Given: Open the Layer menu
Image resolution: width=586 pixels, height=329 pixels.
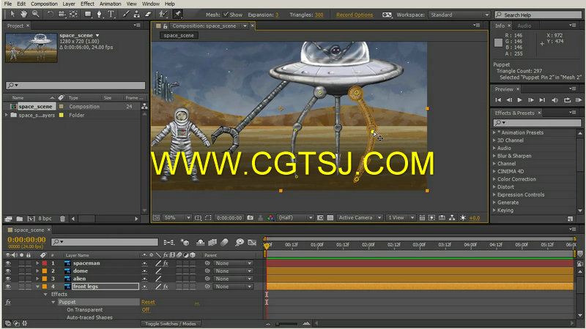Looking at the screenshot, I should [69, 4].
